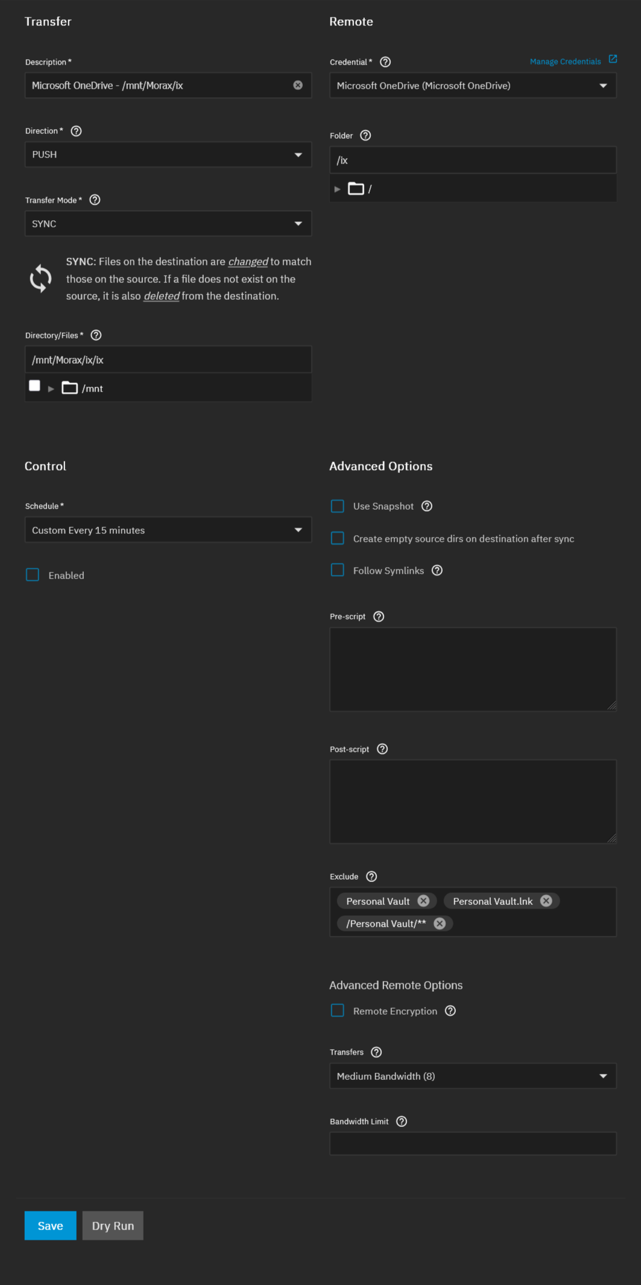Remove the Personal Vault.lnk exclude chip
Viewport: 641px width, 1285px height.
546,901
